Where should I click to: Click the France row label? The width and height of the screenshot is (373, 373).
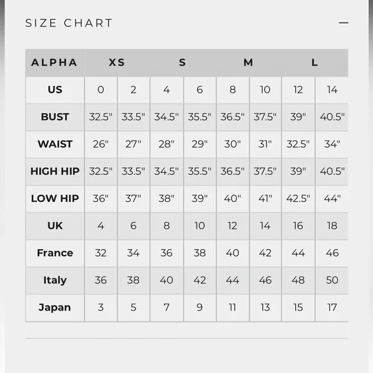55,253
